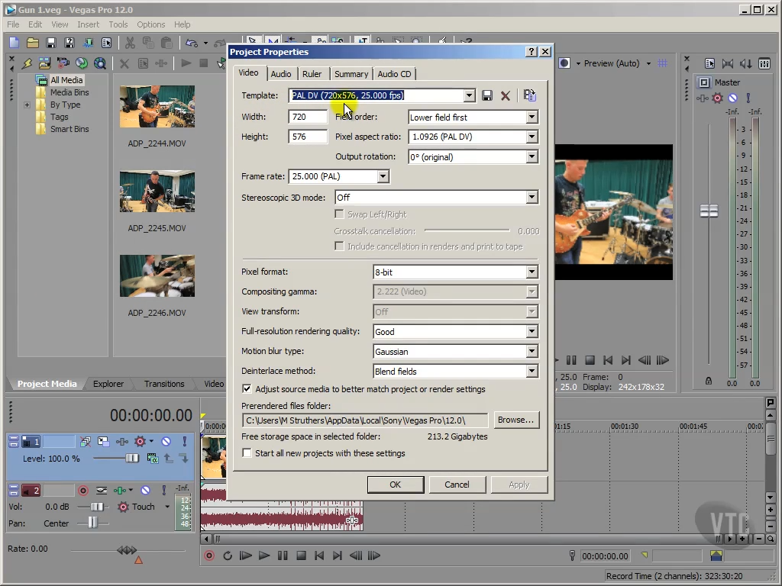Screen dimensions: 782x586
Task: Select the Media Bins folder in tree
Action: (x=69, y=92)
